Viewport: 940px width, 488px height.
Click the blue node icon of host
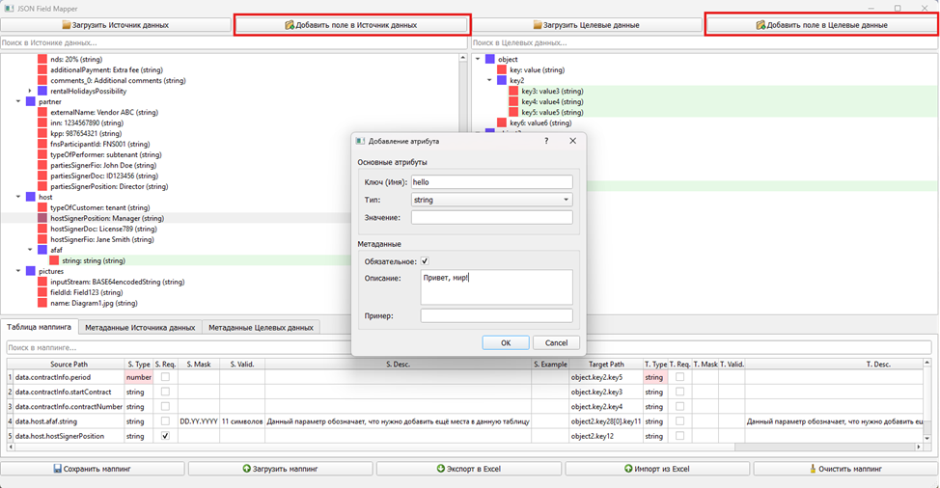(x=31, y=197)
